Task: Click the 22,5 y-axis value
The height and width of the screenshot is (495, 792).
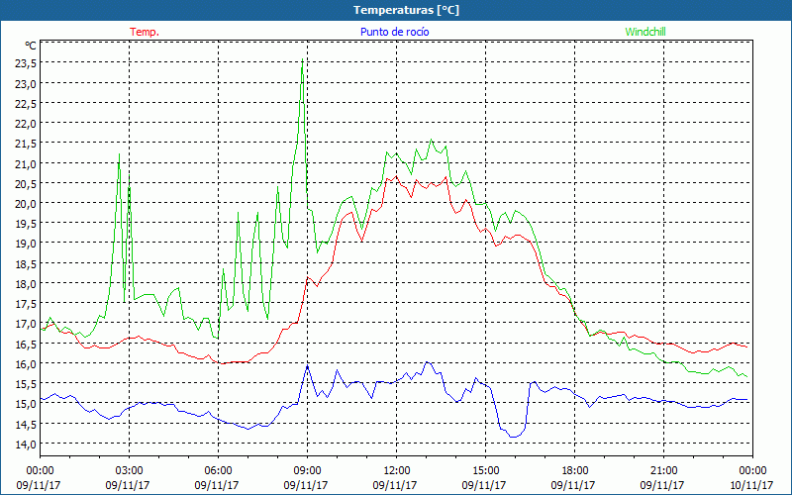Action: 26,104
